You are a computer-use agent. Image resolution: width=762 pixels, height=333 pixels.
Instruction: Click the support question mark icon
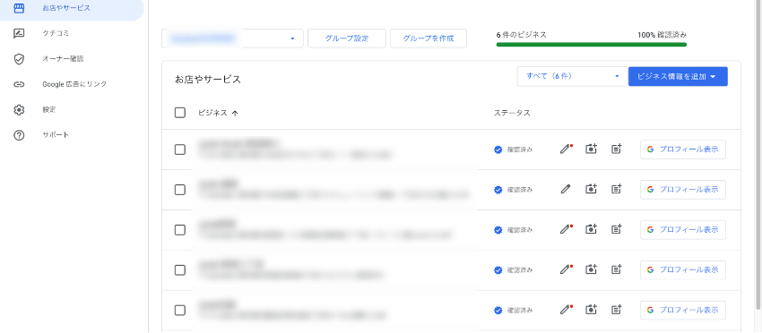pos(19,135)
